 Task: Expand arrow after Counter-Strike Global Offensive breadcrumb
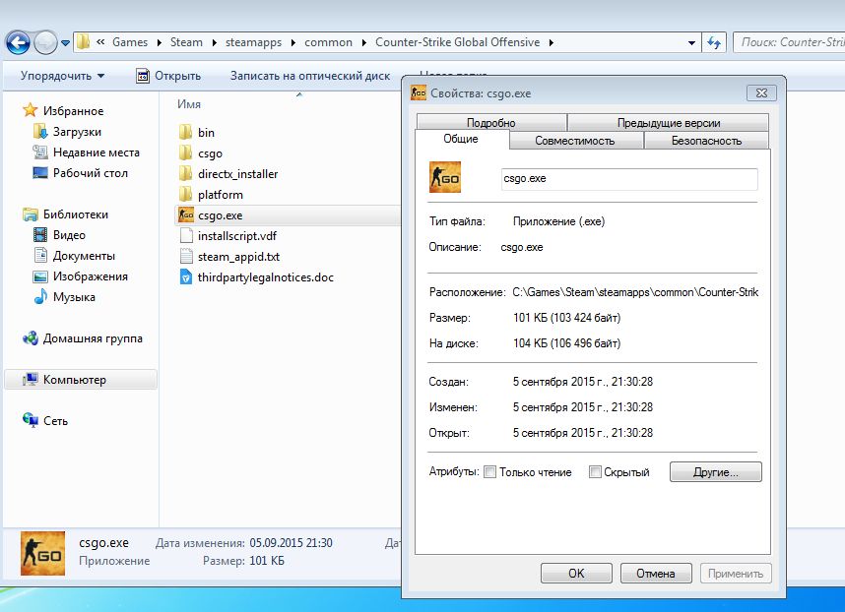[x=551, y=42]
